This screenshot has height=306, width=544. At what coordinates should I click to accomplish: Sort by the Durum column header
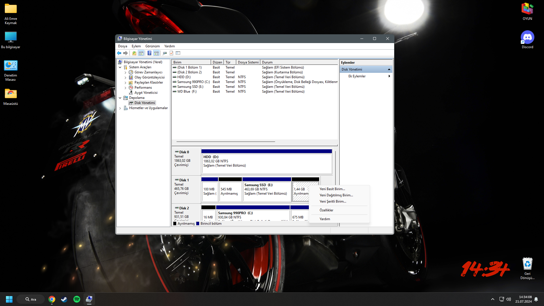pos(299,62)
